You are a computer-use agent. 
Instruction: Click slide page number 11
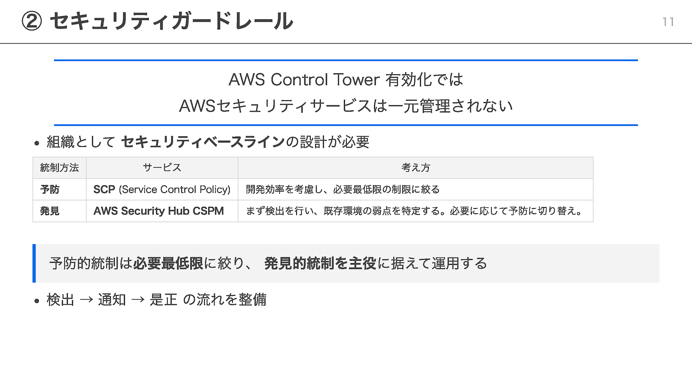[668, 22]
